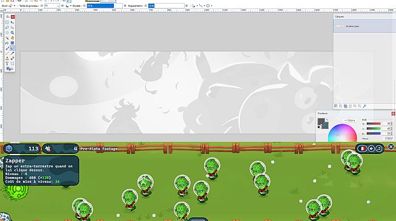This screenshot has height=221, width=396.
Task: Reset colors to black and white
Action: click(318, 127)
